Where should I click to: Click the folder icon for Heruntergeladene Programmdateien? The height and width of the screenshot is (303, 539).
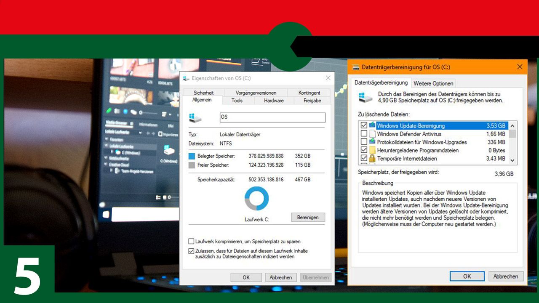click(x=373, y=150)
